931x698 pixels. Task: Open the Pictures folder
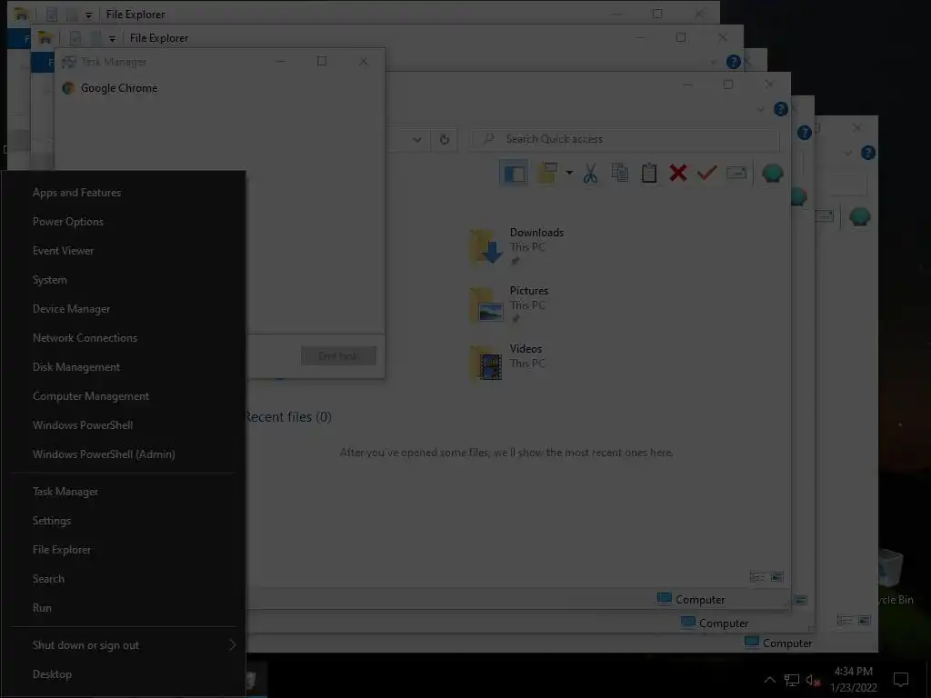click(x=511, y=304)
